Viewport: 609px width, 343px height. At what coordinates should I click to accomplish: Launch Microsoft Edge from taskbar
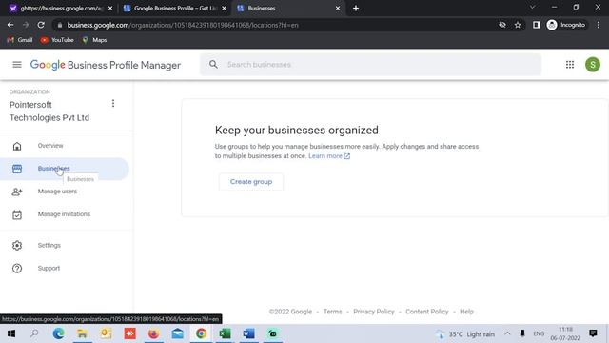click(59, 333)
